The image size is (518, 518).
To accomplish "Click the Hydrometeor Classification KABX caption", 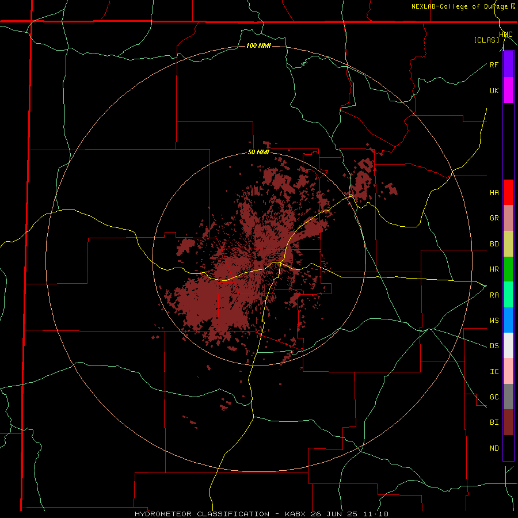I will [x=261, y=514].
